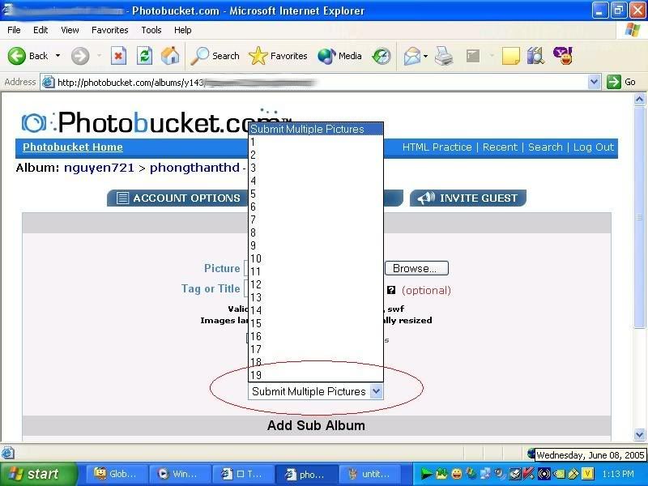Click the Research books toolbar icon
The height and width of the screenshot is (486, 648).
coord(535,56)
